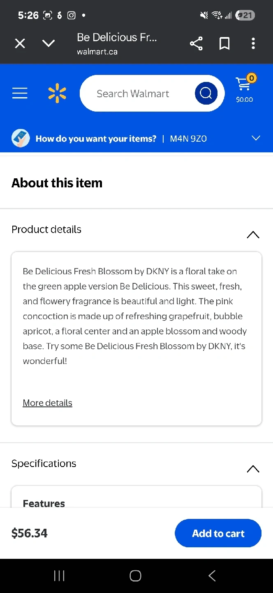Bookmark this Walmart page

(224, 44)
